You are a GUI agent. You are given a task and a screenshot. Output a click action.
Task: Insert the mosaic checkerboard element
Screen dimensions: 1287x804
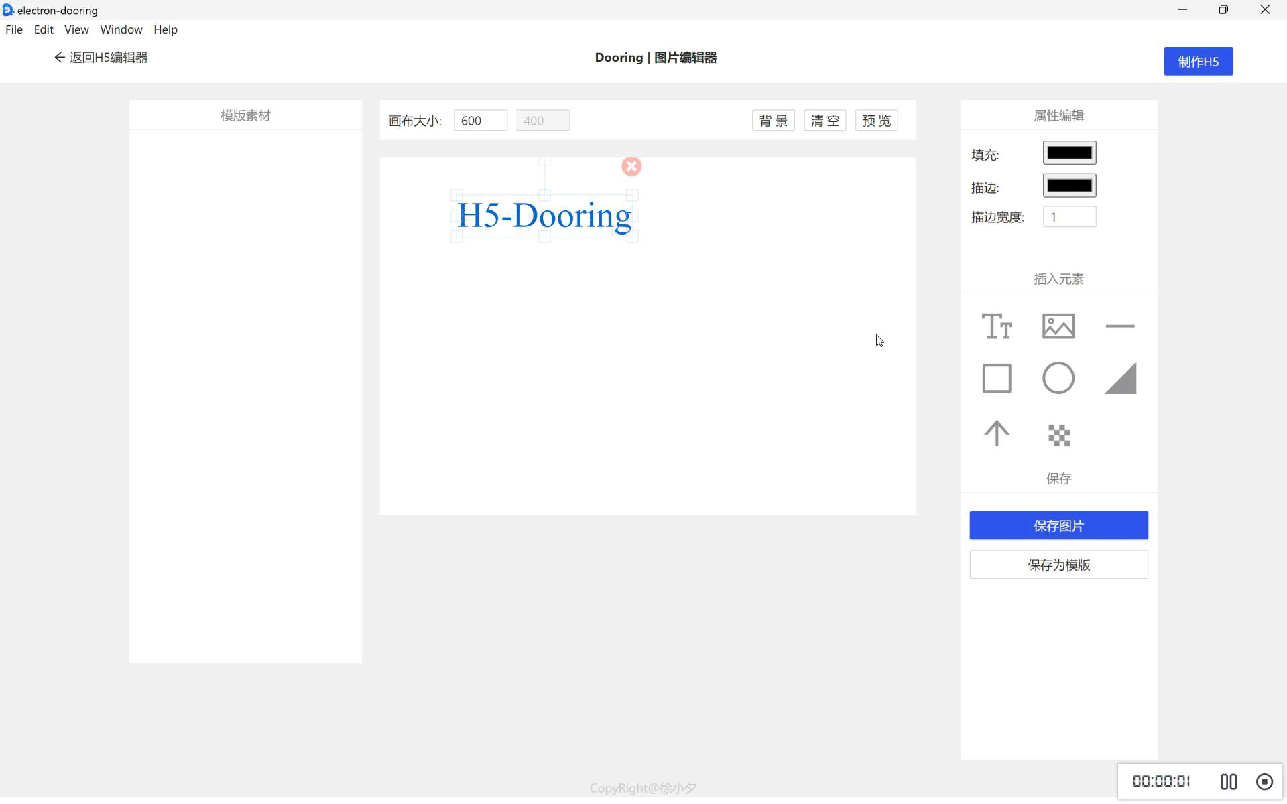point(1058,435)
